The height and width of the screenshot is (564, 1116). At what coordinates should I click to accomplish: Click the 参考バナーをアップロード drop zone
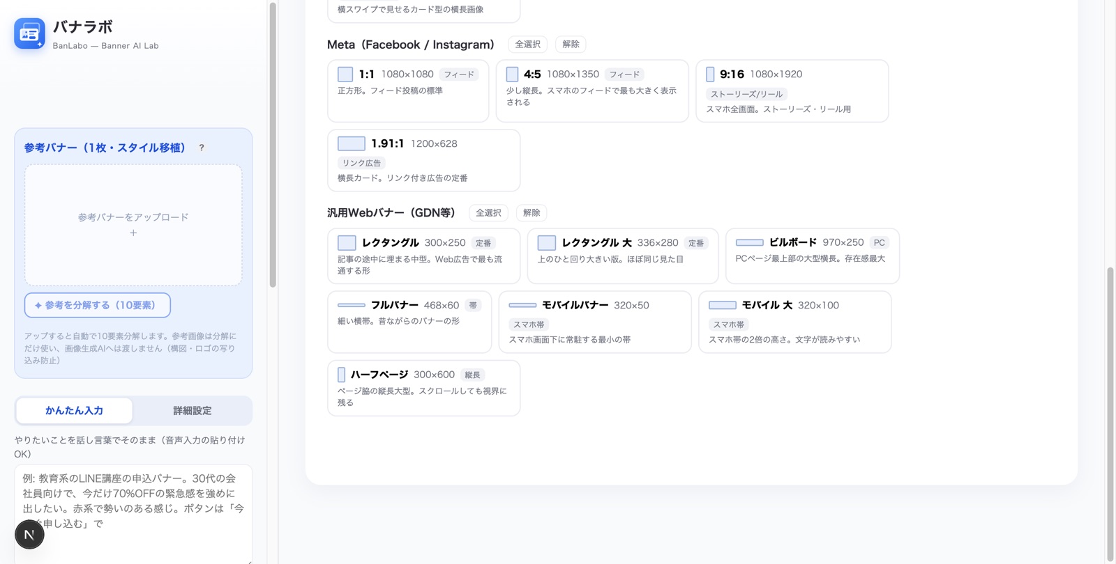pos(133,225)
